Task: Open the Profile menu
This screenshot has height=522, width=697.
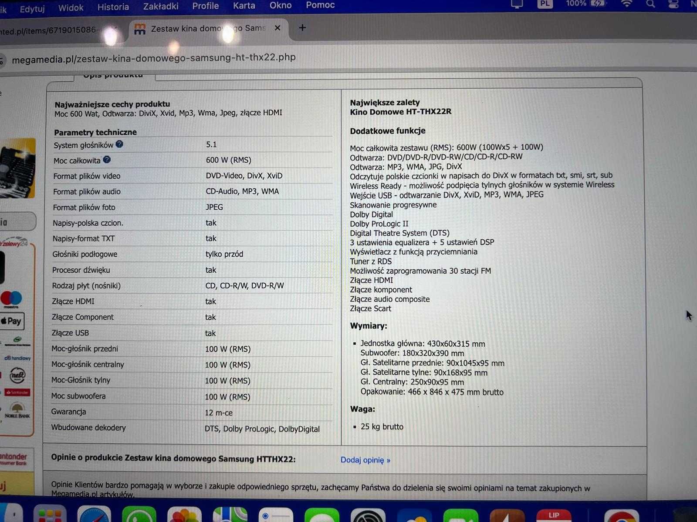Action: (x=206, y=6)
